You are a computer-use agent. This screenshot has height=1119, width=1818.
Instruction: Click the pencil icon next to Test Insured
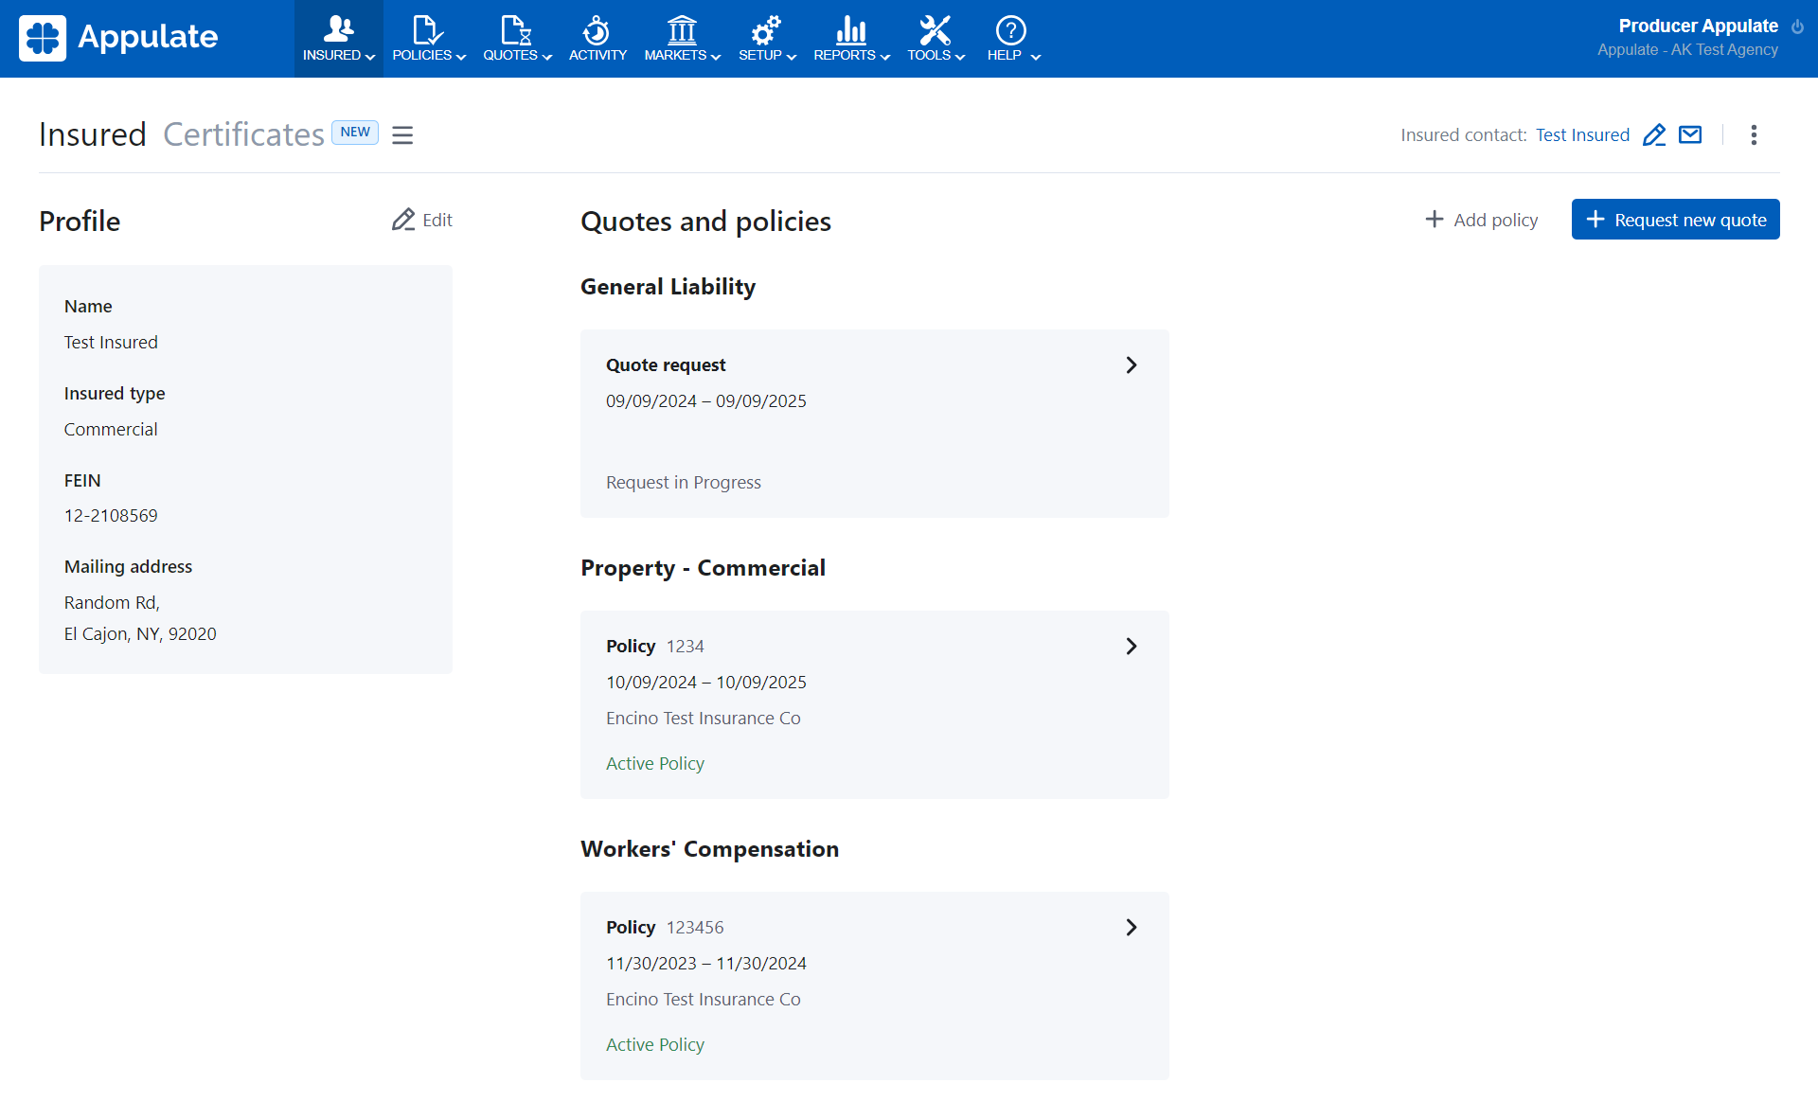(x=1654, y=135)
